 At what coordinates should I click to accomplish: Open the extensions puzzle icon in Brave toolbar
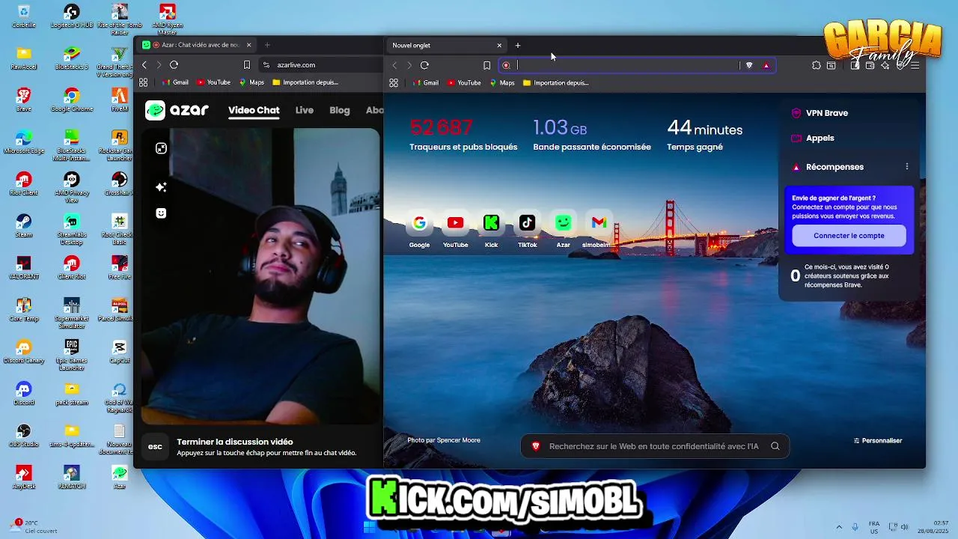coord(817,65)
